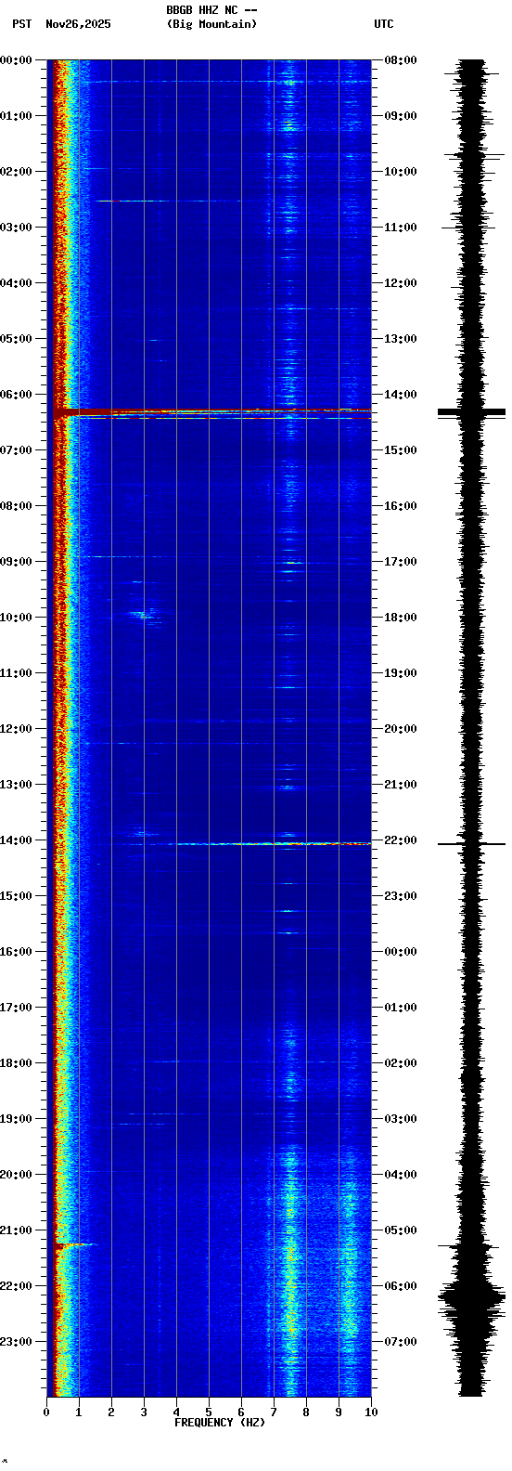Click the large seismogram spike near 14:20 UTC
The width and height of the screenshot is (512, 1471).
click(471, 411)
